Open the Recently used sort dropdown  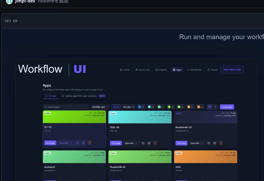(100, 107)
